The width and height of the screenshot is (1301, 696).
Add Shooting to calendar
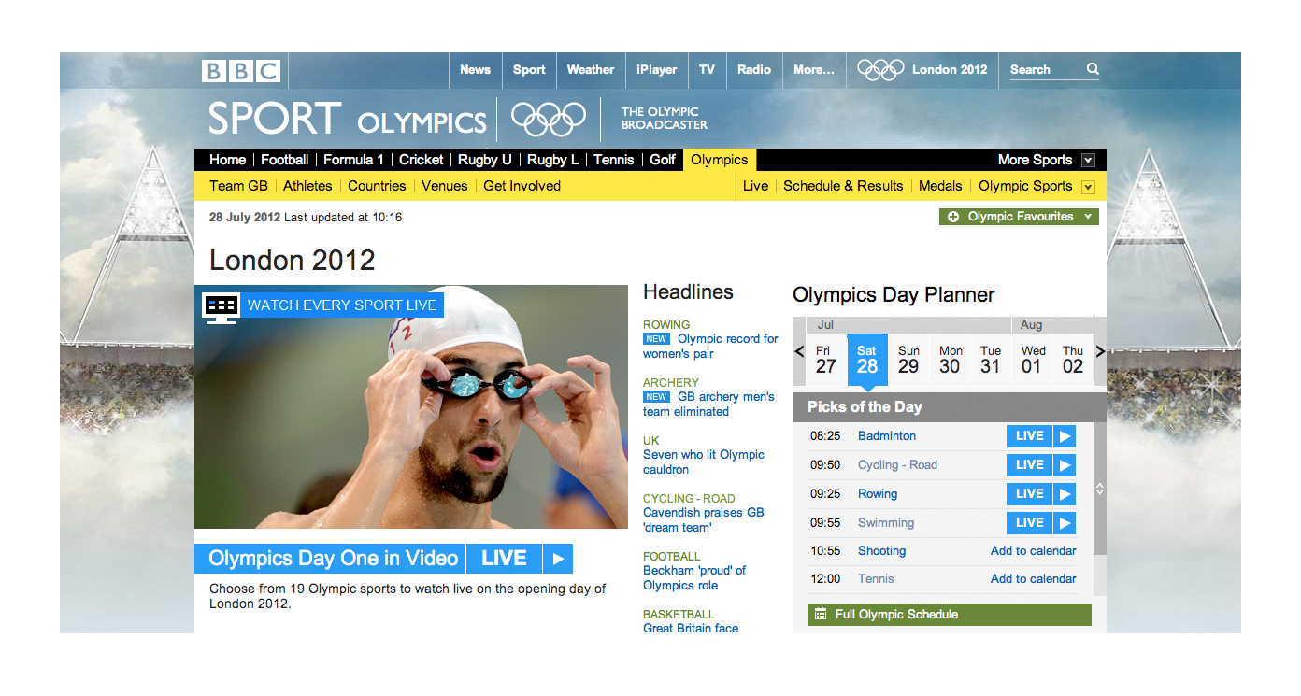point(1034,551)
